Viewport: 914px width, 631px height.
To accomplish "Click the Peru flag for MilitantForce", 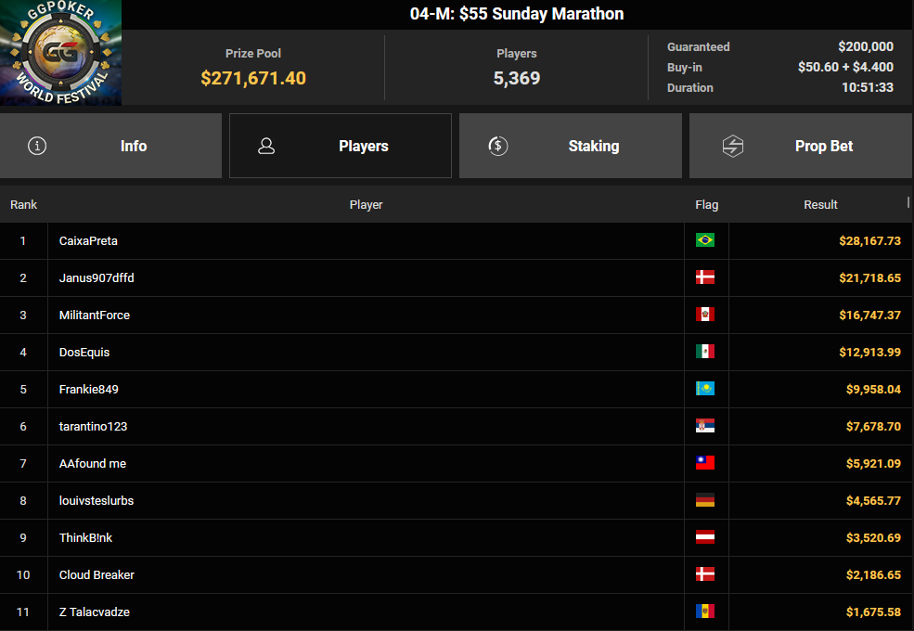I will pos(704,315).
